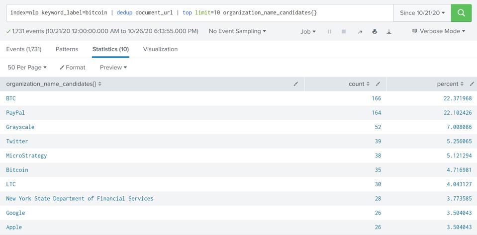Click the BTC organization link

(10, 98)
